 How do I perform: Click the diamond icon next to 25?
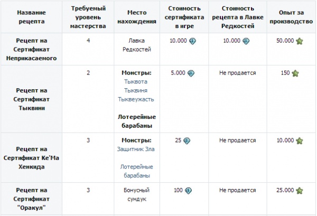tap(187, 140)
